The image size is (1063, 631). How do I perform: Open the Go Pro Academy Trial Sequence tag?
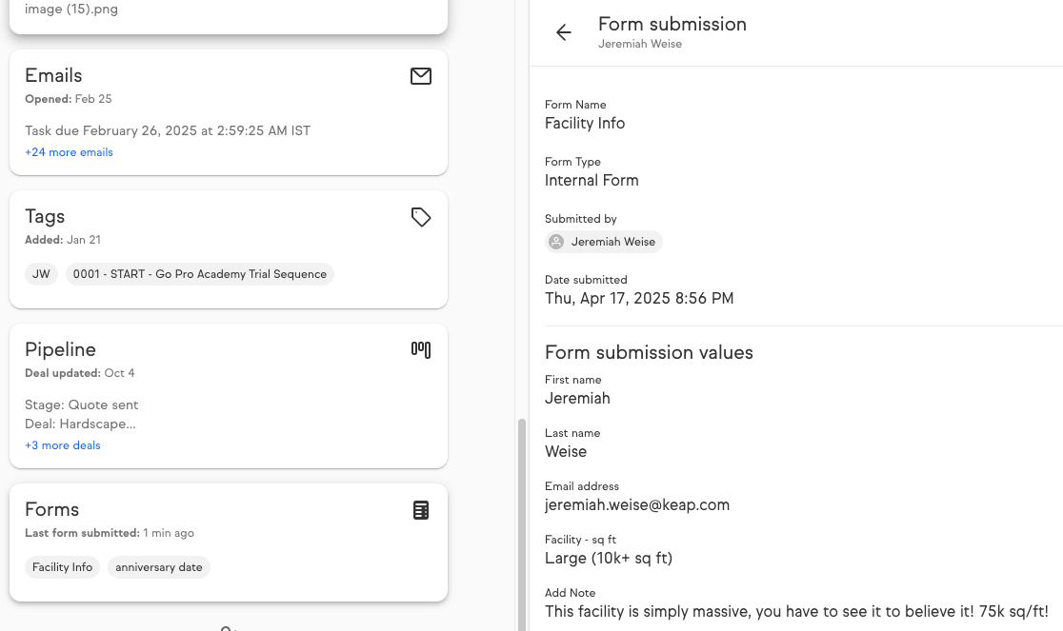(200, 274)
